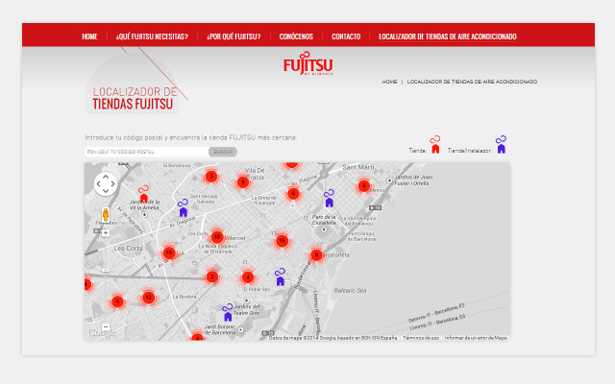The image size is (615, 384).
Task: Click the orange Street View pegman
Action: (106, 214)
